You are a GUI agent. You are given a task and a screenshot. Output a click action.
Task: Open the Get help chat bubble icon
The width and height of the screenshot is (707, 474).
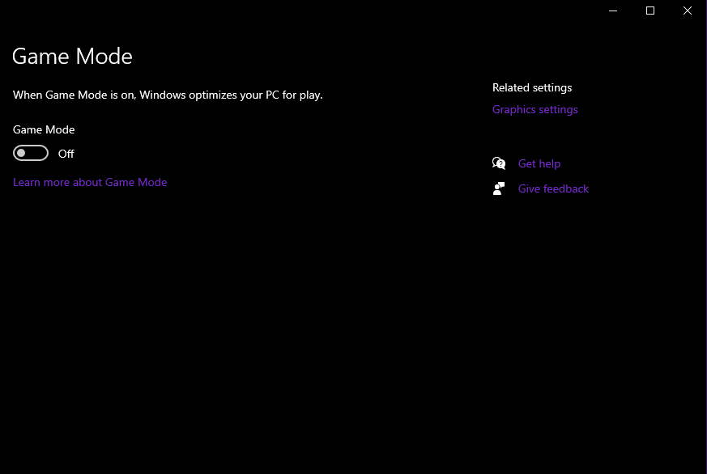click(x=499, y=163)
